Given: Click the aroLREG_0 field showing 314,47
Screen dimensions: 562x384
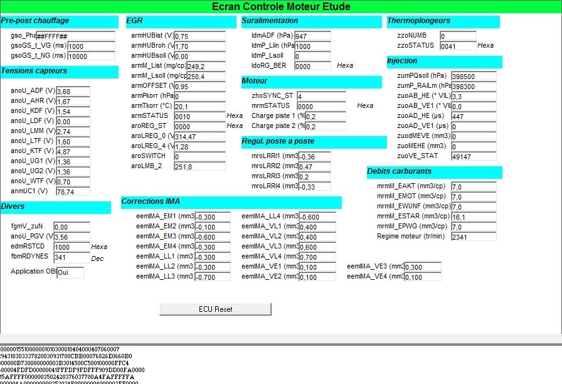Looking at the screenshot, I should [x=199, y=136].
